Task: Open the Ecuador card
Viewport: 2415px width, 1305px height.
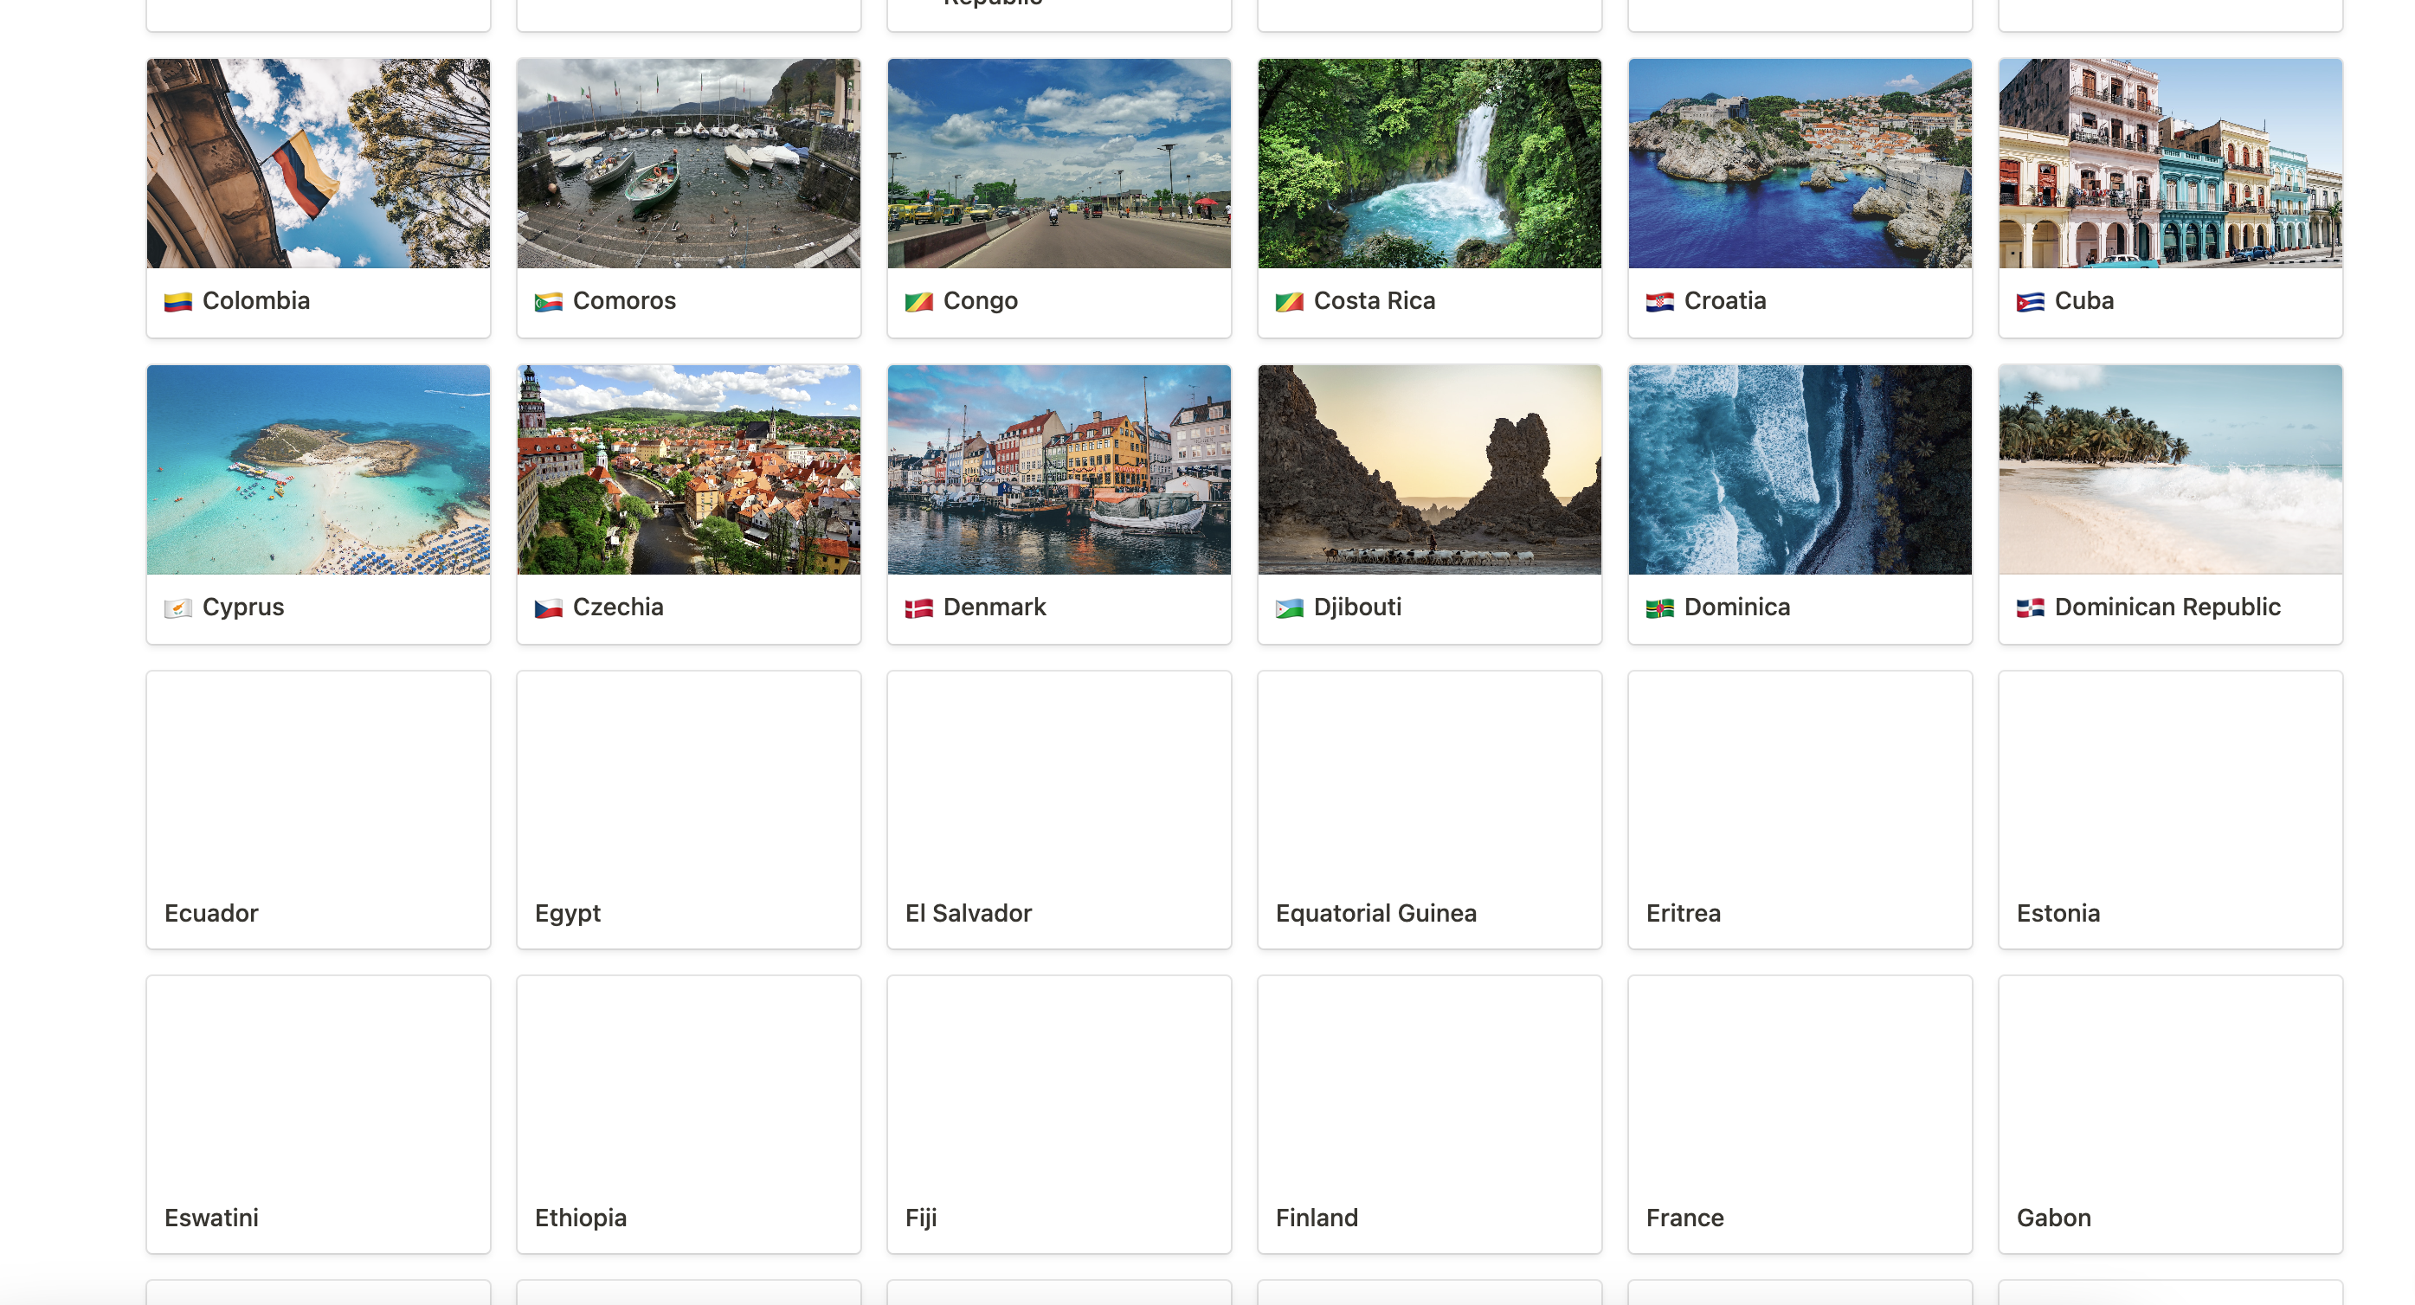Action: tap(319, 810)
